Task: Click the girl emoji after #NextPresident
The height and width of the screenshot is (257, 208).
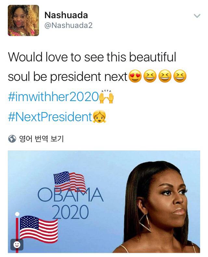Action: 99,117
